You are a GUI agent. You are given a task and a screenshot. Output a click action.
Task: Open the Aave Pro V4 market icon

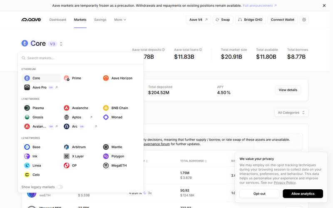coord(27,87)
